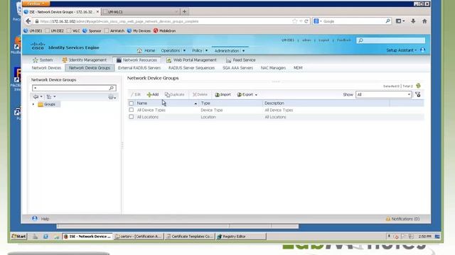
Task: Click the Windows Start button
Action: (x=18, y=236)
